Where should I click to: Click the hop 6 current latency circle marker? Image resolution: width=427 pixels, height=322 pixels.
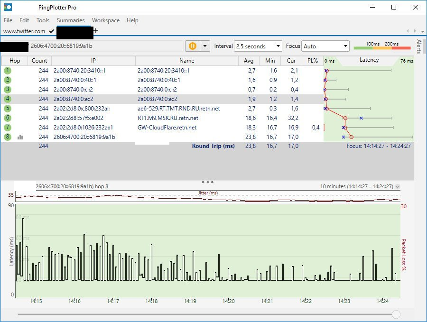345,118
